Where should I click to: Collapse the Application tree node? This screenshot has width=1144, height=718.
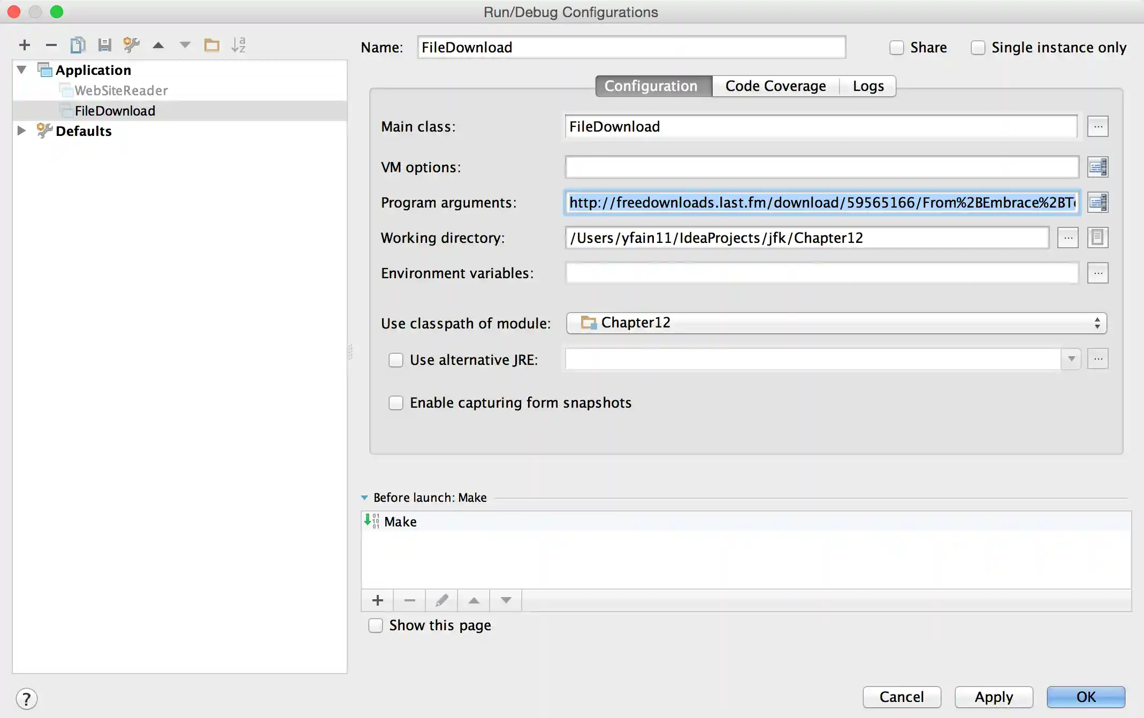(x=22, y=70)
